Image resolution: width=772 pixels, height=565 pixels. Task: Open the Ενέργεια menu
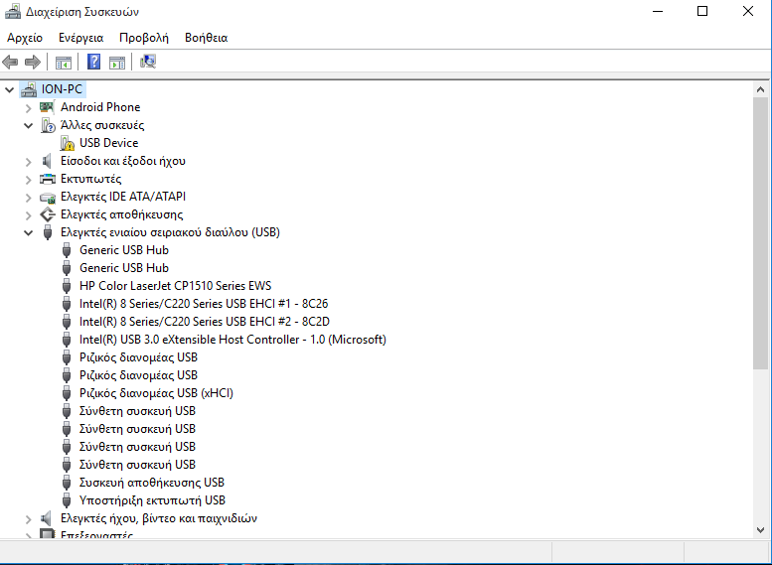click(x=80, y=38)
